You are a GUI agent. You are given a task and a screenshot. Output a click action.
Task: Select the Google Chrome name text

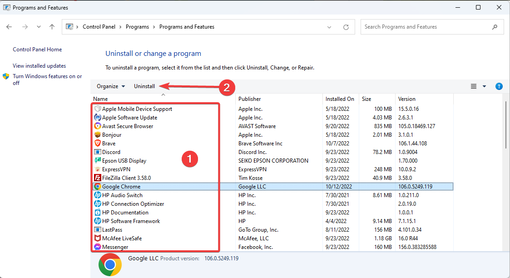point(121,187)
